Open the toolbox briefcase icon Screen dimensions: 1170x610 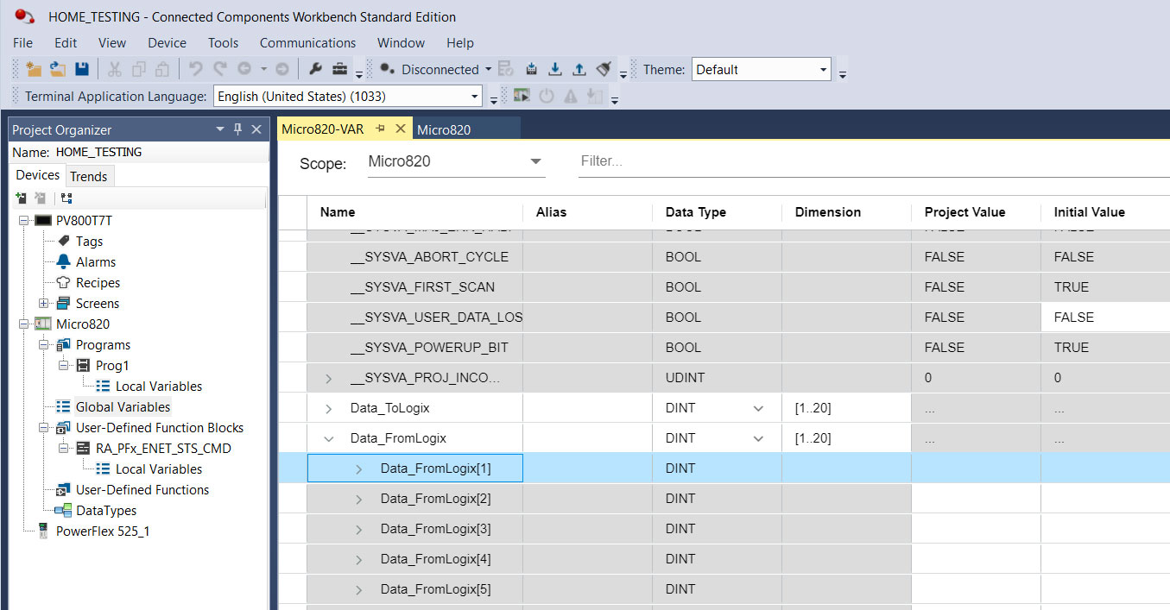(340, 69)
